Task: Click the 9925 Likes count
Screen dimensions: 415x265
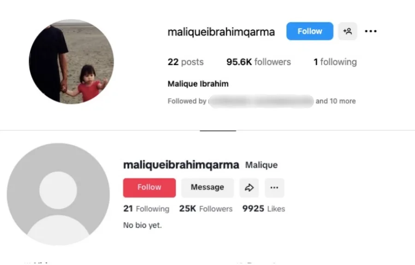Action: [264, 209]
